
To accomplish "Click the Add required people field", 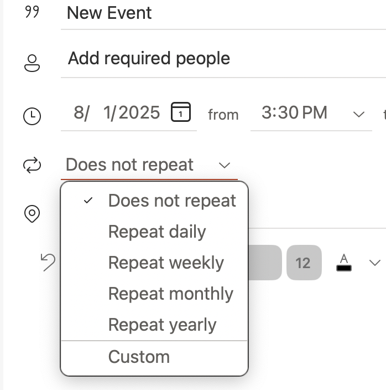I will point(221,58).
